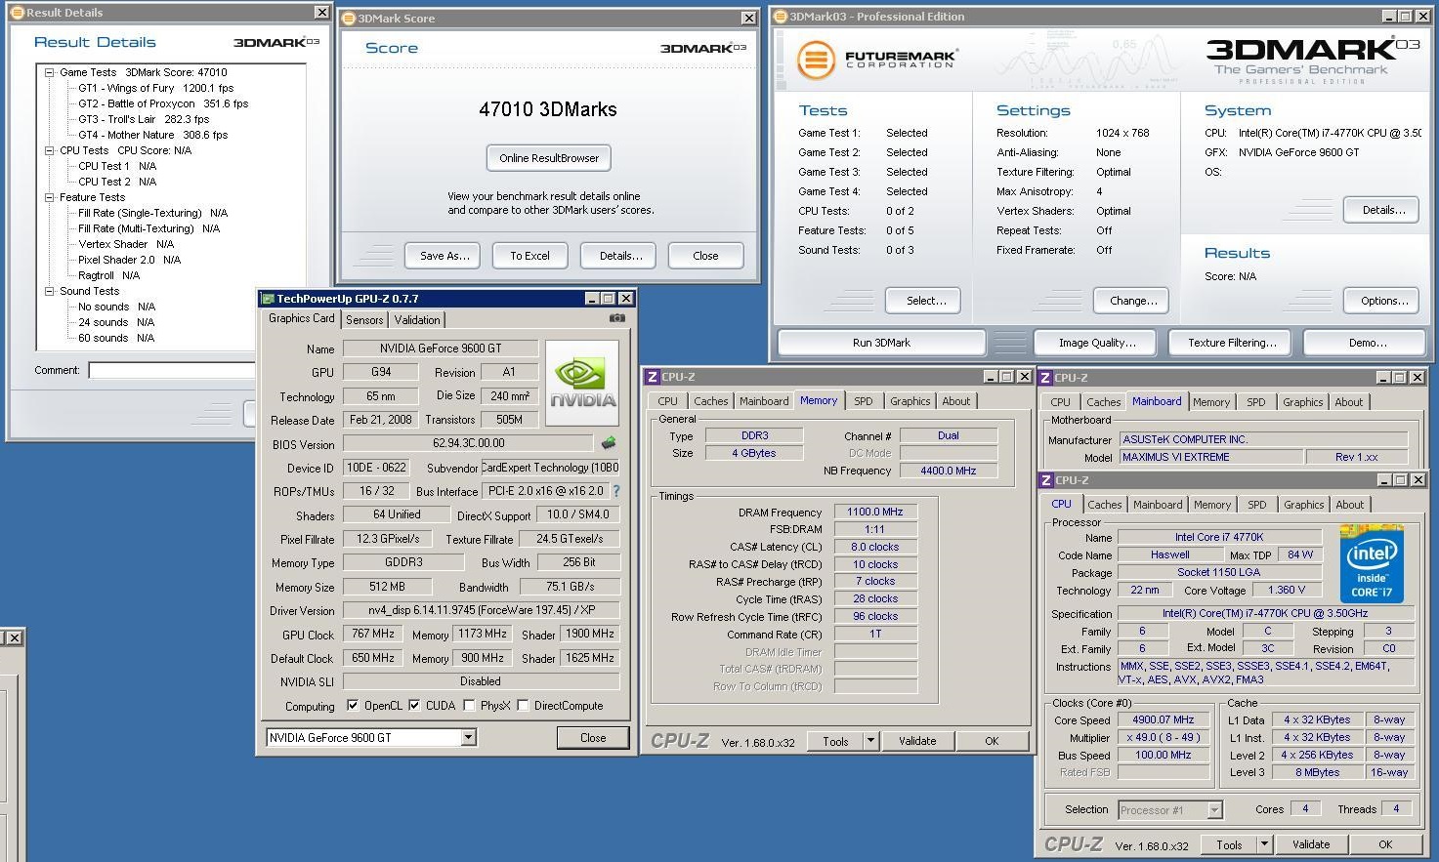Click the GPU Clock 767 MHz value
The width and height of the screenshot is (1439, 862).
[x=373, y=635]
